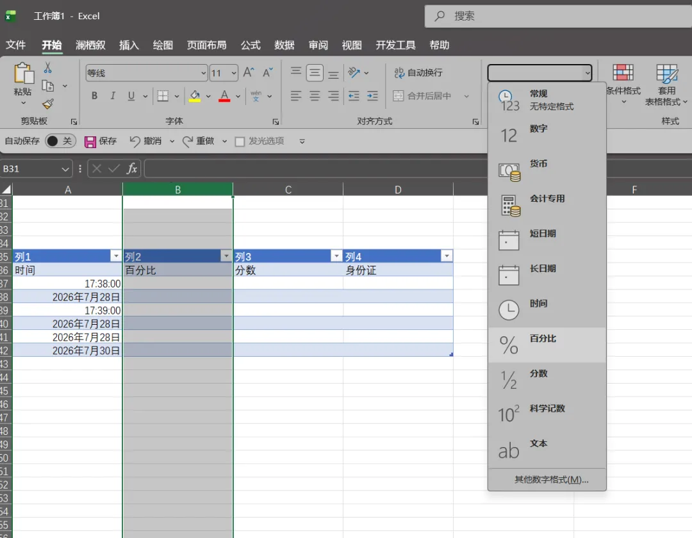Click the phonetic guide wén icon
This screenshot has width=692, height=538.
click(x=256, y=95)
